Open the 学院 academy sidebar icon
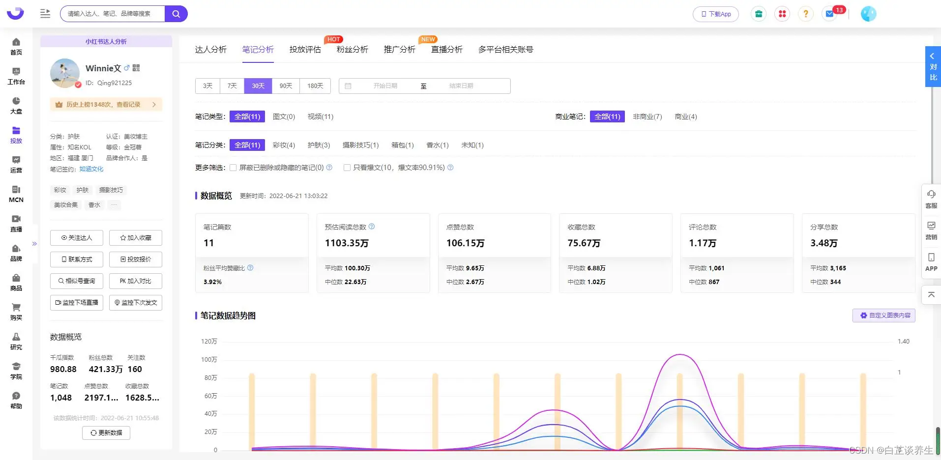 [16, 371]
